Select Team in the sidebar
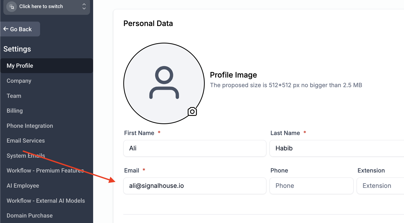Viewport: 404px width, 223px height. click(x=14, y=96)
